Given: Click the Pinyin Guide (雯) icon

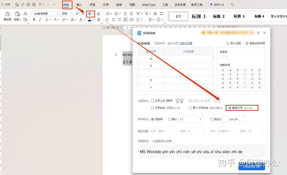Looking at the screenshot, I should pyautogui.click(x=90, y=14).
